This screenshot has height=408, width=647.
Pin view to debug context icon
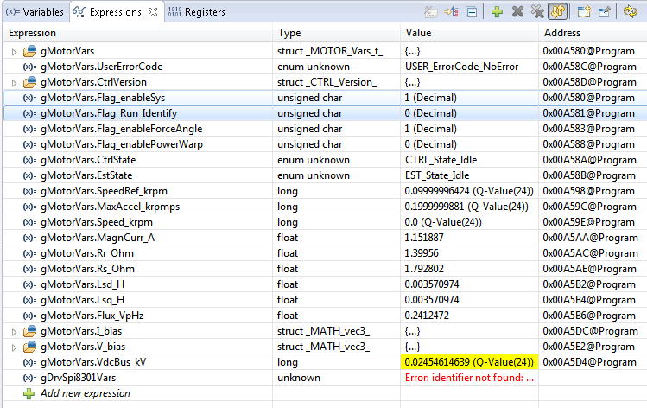click(604, 11)
